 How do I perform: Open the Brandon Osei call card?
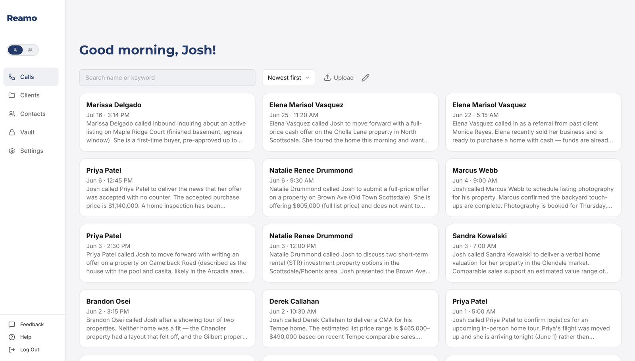point(167,319)
